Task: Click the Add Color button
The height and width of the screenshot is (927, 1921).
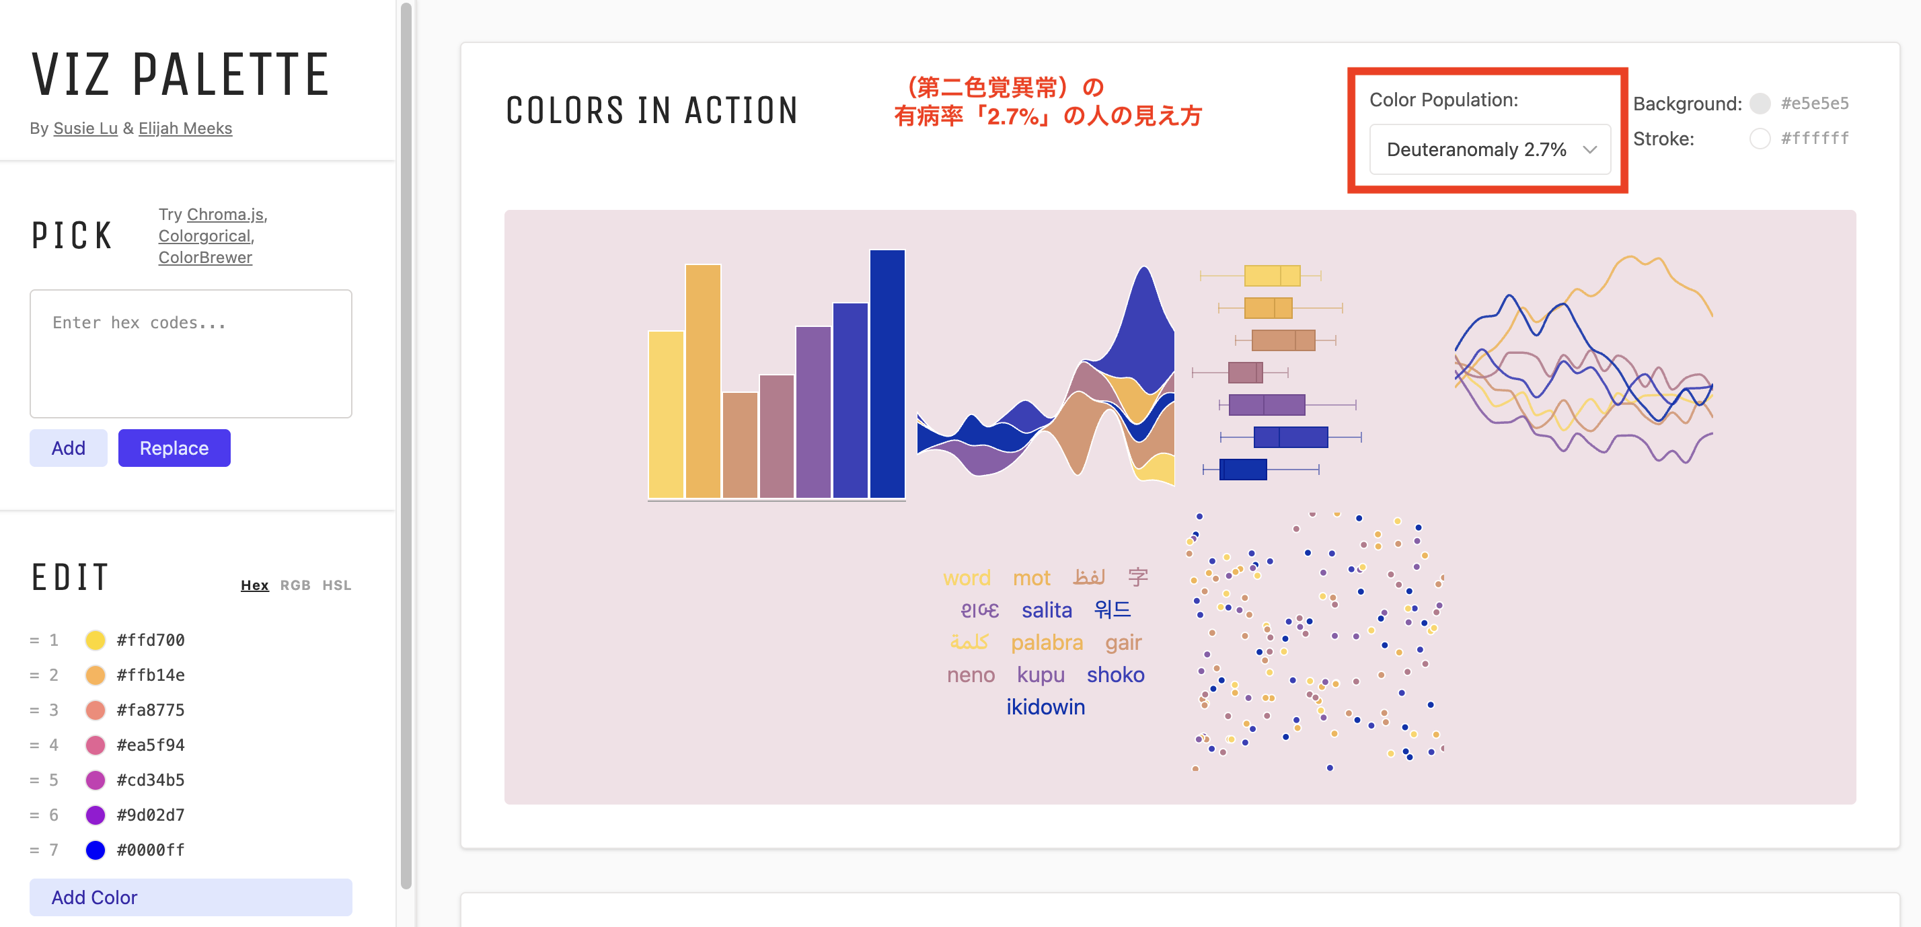Action: (x=191, y=897)
